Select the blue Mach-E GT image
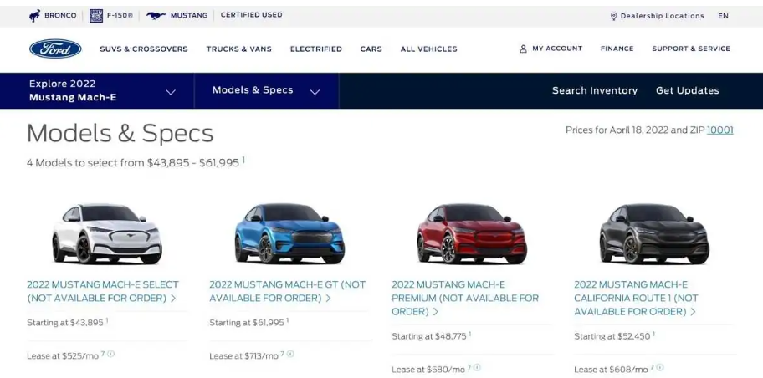Image resolution: width=763 pixels, height=378 pixels. pyautogui.click(x=289, y=234)
